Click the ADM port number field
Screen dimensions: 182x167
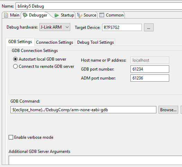(150, 78)
